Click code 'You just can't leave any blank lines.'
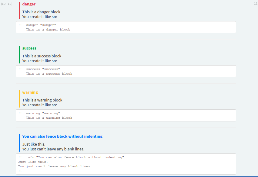The image size is (258, 177). click(55, 166)
